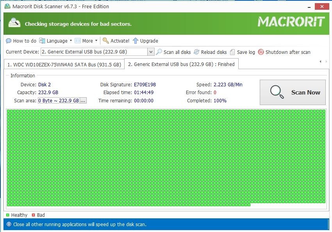Click the Activate key icon
The image size is (332, 232).
(105, 41)
